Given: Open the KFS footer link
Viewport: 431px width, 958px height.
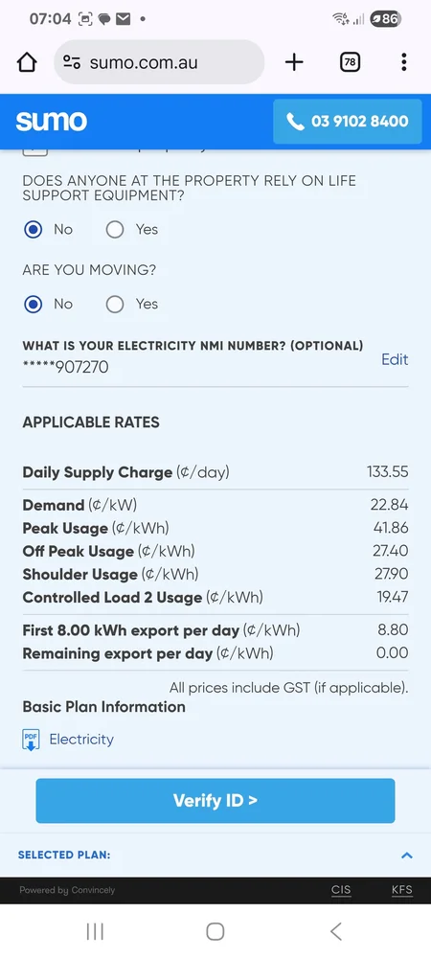Looking at the screenshot, I should 401,890.
